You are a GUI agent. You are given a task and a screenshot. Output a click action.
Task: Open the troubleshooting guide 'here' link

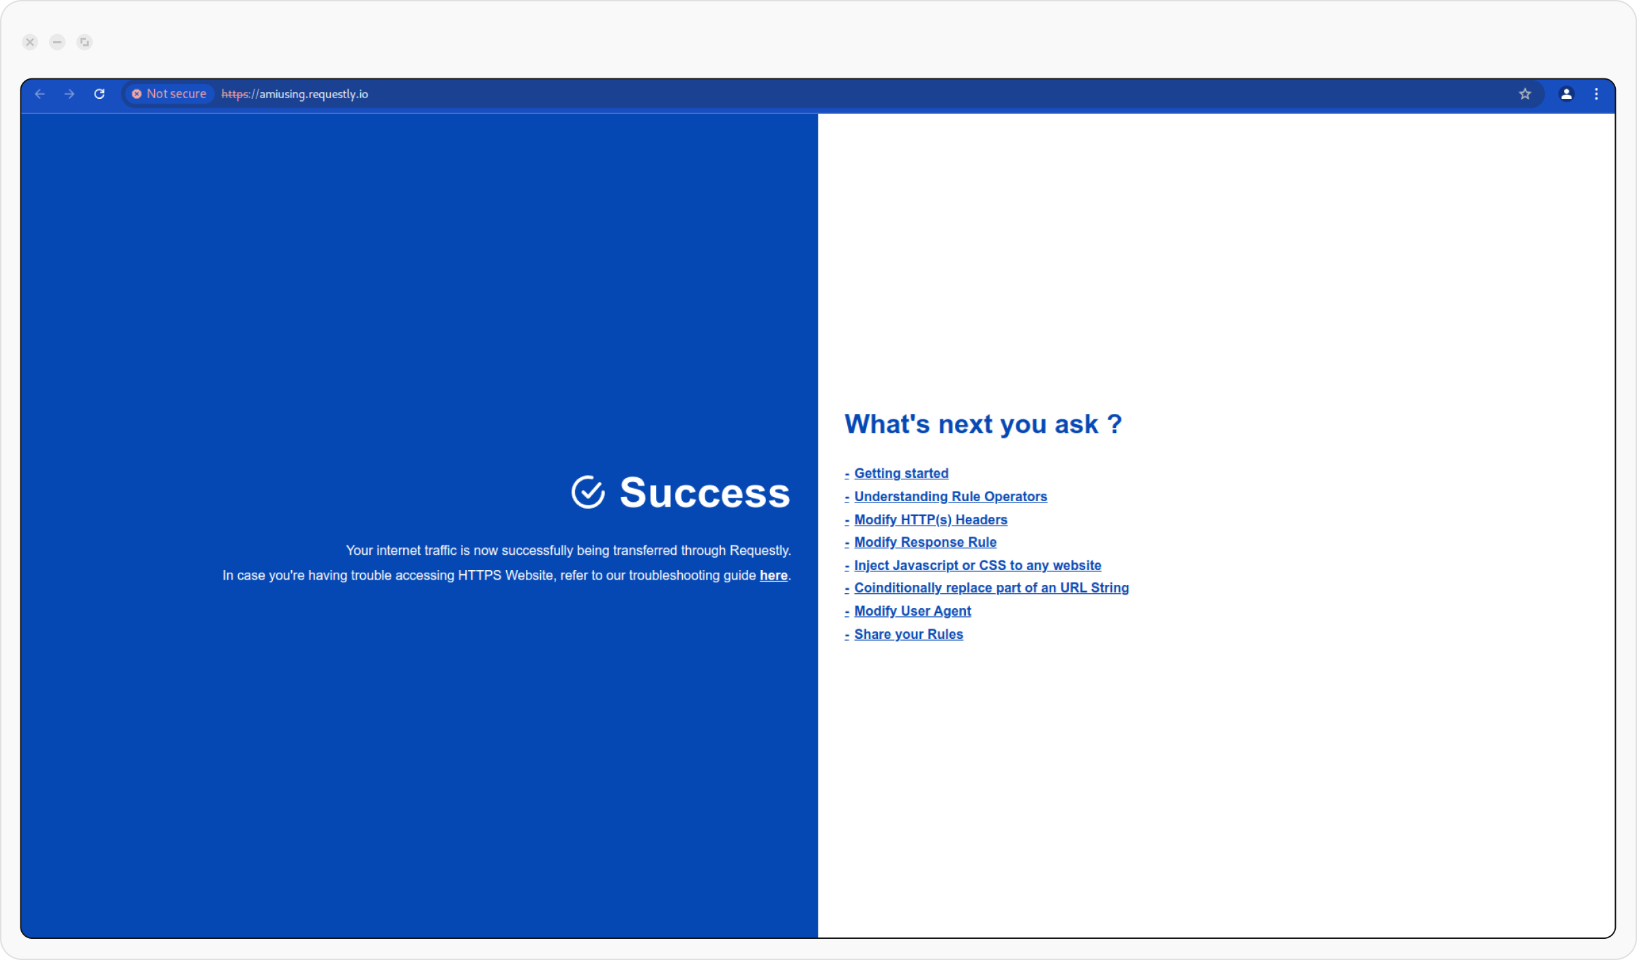[773, 575]
